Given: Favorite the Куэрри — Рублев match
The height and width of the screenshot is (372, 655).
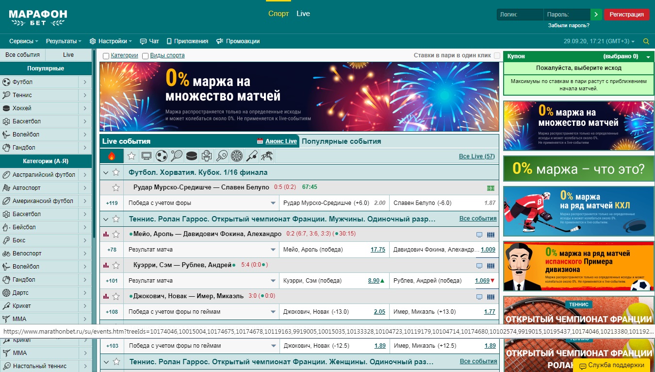Looking at the screenshot, I should point(116,265).
